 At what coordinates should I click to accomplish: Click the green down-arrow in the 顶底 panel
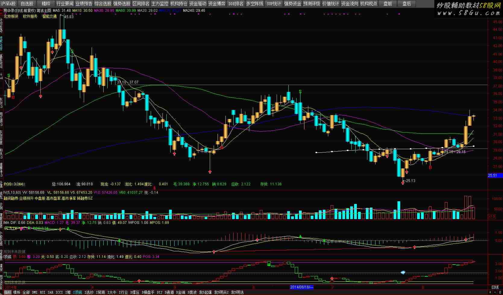269,264
